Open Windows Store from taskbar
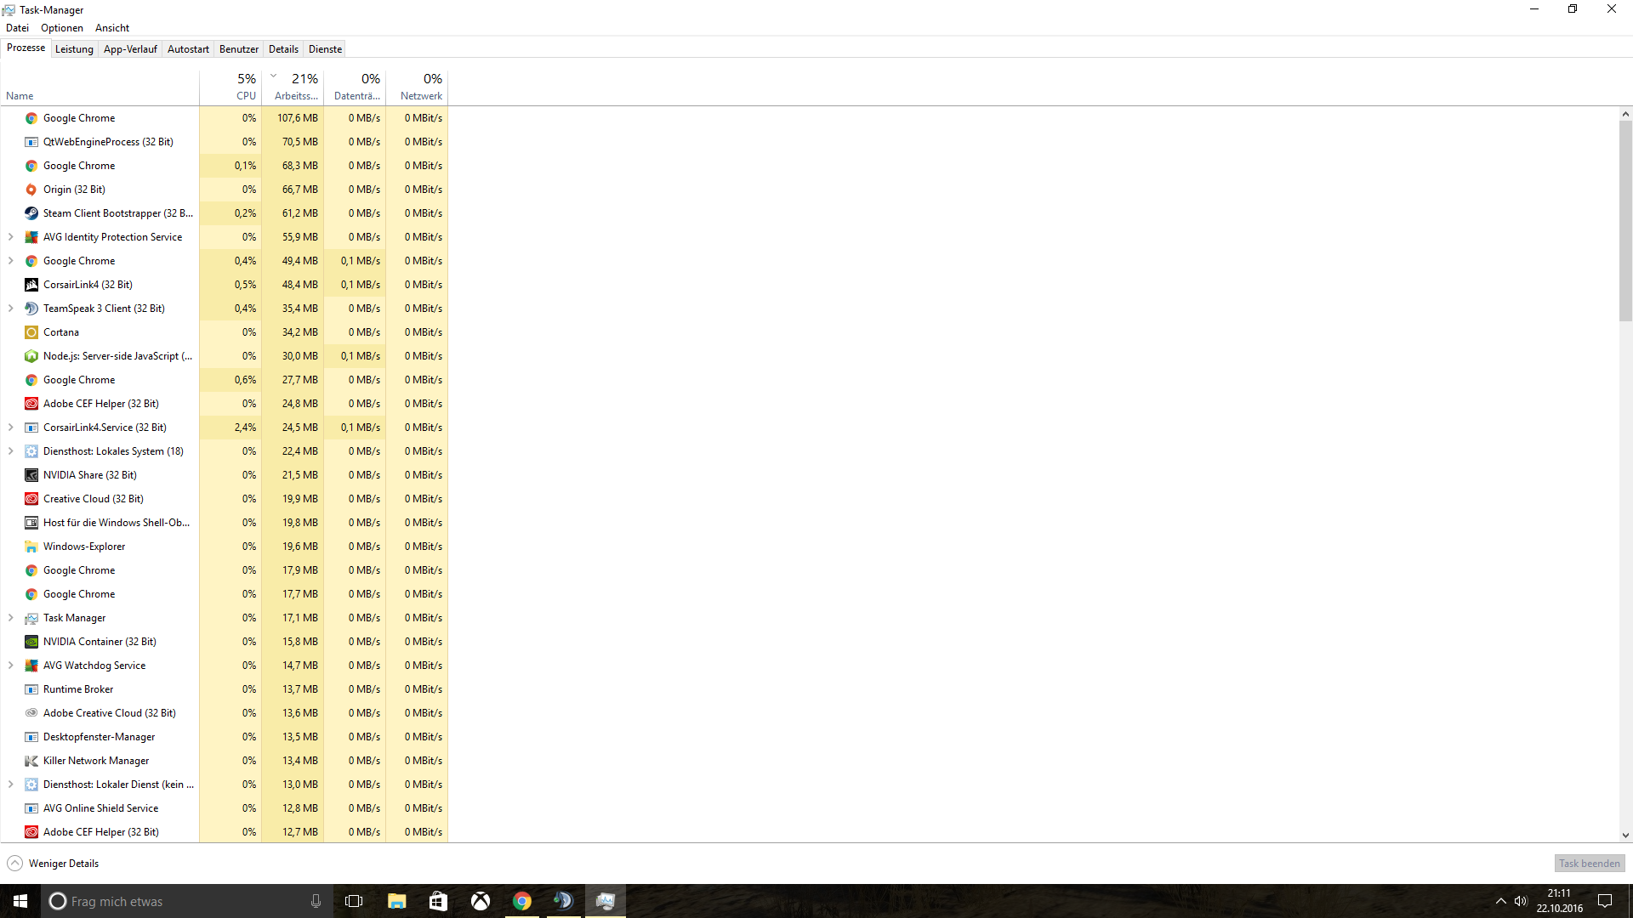Screen dimensions: 1633x918 438,901
